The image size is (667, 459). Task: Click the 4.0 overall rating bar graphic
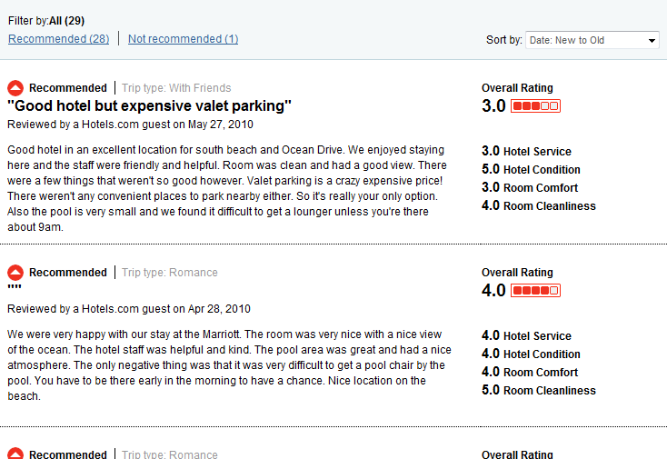point(535,291)
